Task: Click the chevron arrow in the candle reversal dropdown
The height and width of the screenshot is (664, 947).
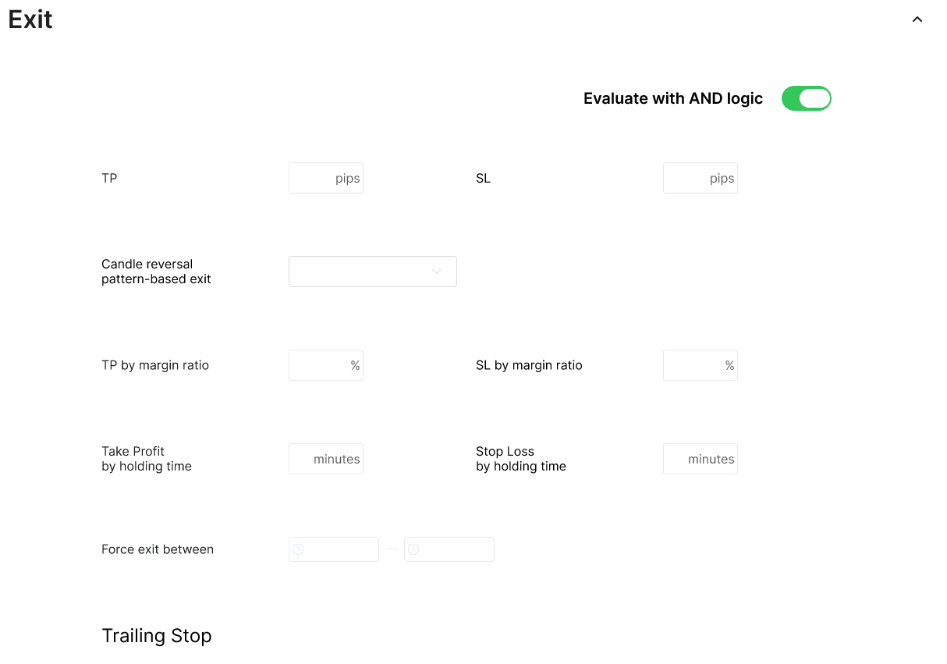Action: pos(437,272)
